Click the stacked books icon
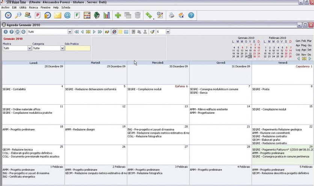 pyautogui.click(x=97, y=15)
